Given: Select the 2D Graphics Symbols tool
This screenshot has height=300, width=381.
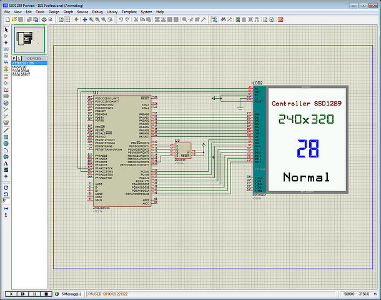Looking at the screenshot, I should [6, 170].
